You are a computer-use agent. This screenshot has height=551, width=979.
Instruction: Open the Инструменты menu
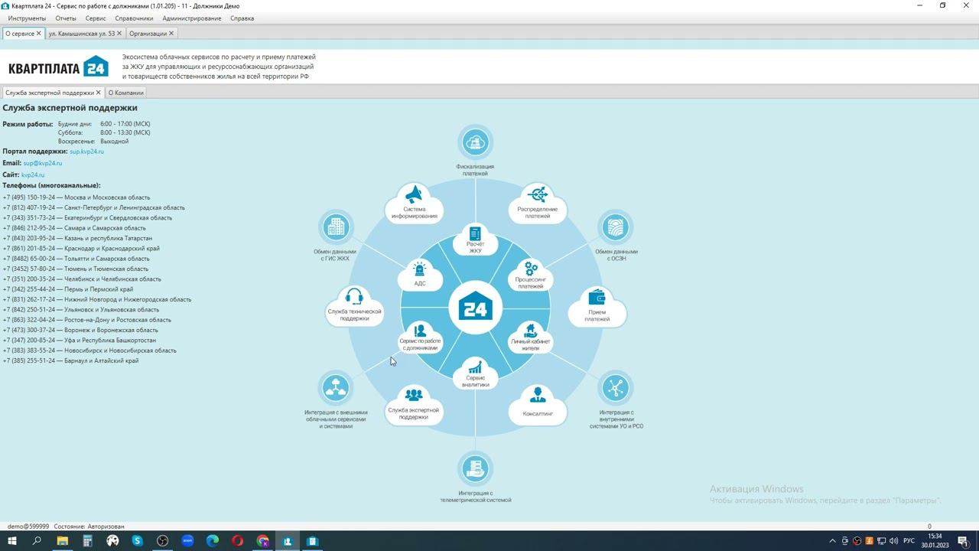[28, 18]
